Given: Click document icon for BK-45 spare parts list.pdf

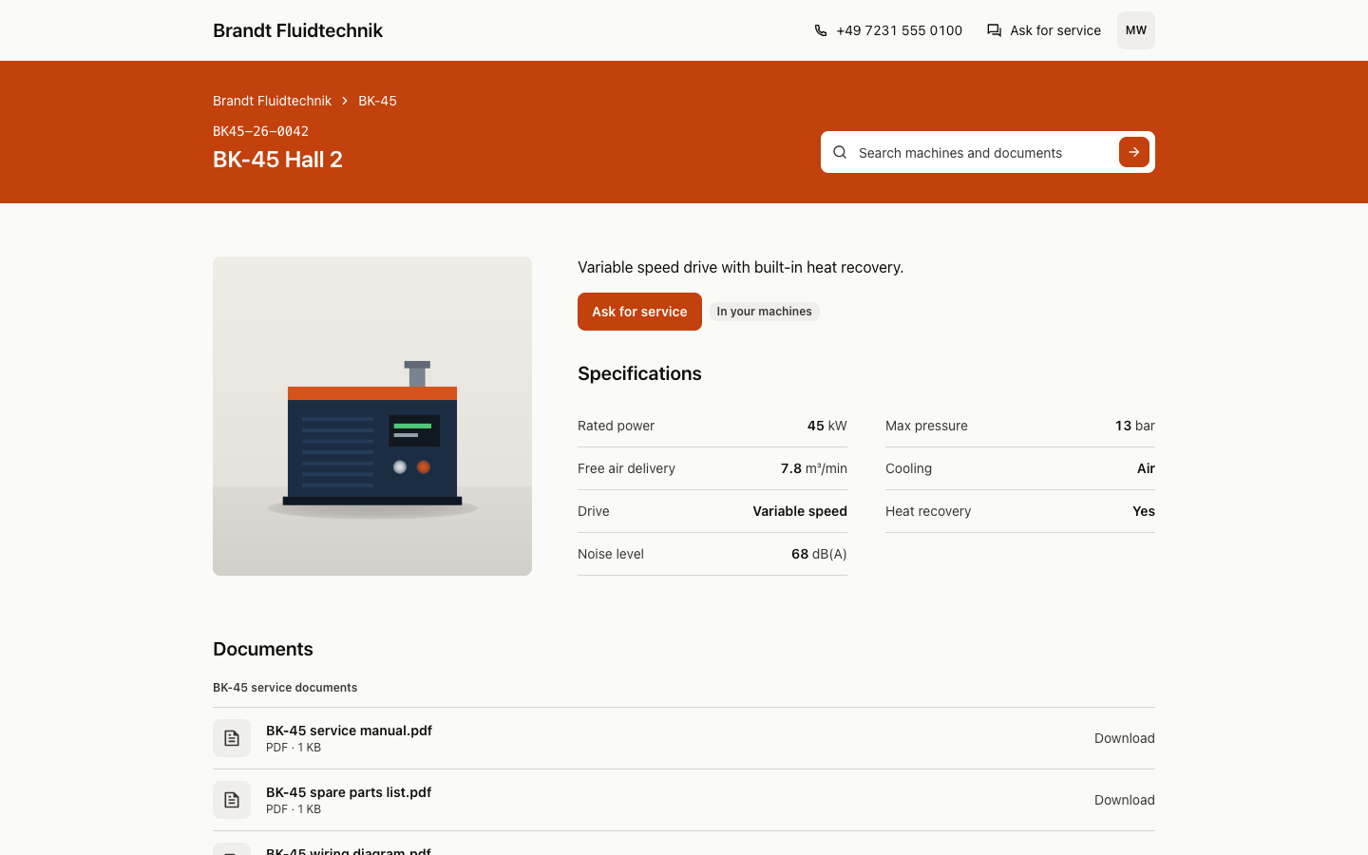Looking at the screenshot, I should pyautogui.click(x=232, y=800).
